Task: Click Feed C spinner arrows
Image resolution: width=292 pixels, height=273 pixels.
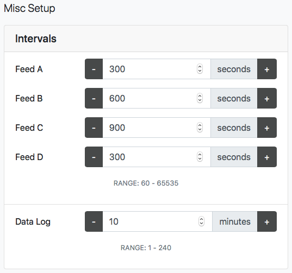Action: click(200, 128)
